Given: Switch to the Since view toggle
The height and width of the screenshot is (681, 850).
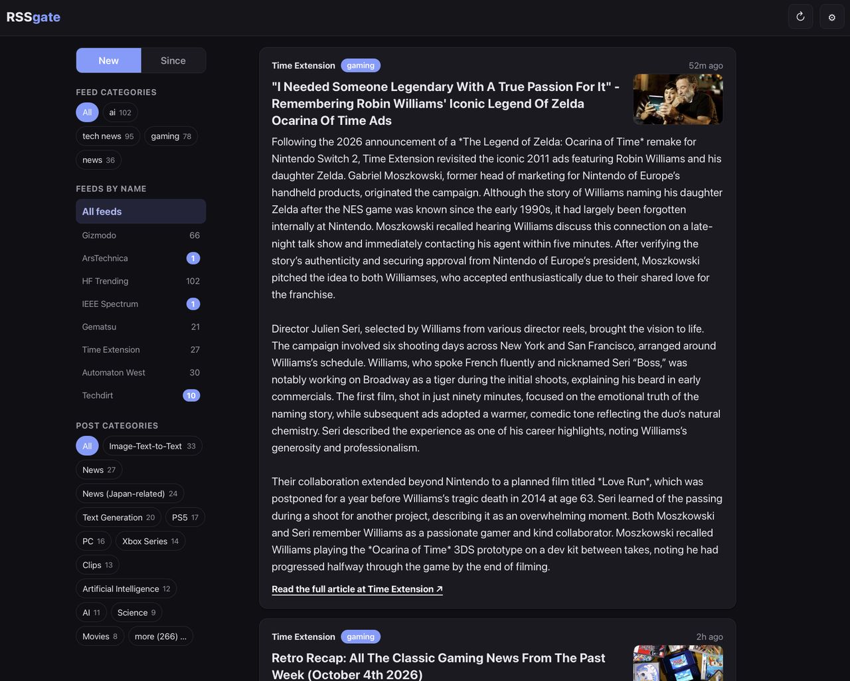Looking at the screenshot, I should tap(173, 60).
